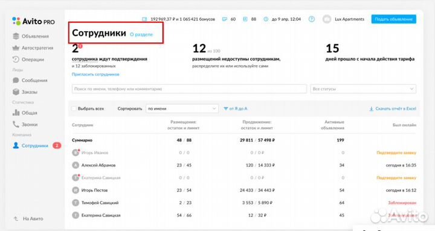Click the avatar of Игорь Пестов
The width and height of the screenshot is (435, 231).
click(76, 190)
